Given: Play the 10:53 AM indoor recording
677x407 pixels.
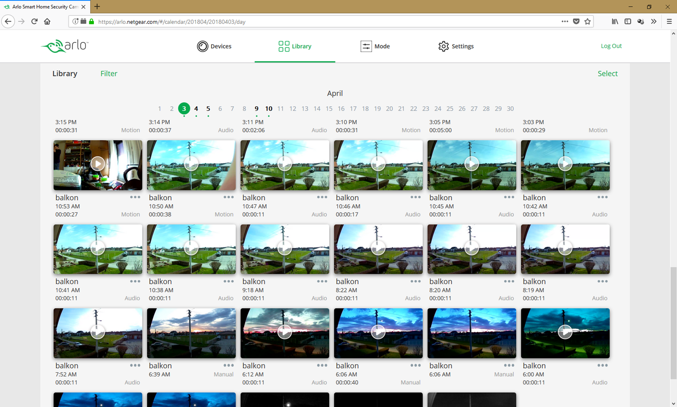Looking at the screenshot, I should tap(98, 164).
